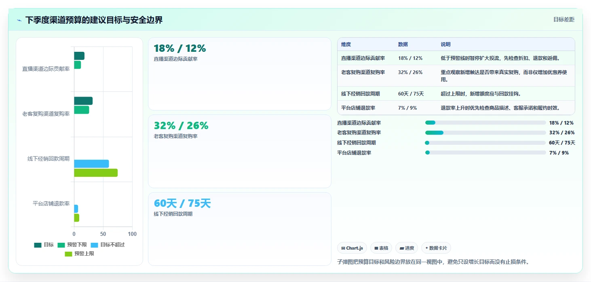Image resolution: width=591 pixels, height=282 pixels.
Task: Click the dark green 目标 bar for 直播渠道边际贡献率
Action: point(79,56)
